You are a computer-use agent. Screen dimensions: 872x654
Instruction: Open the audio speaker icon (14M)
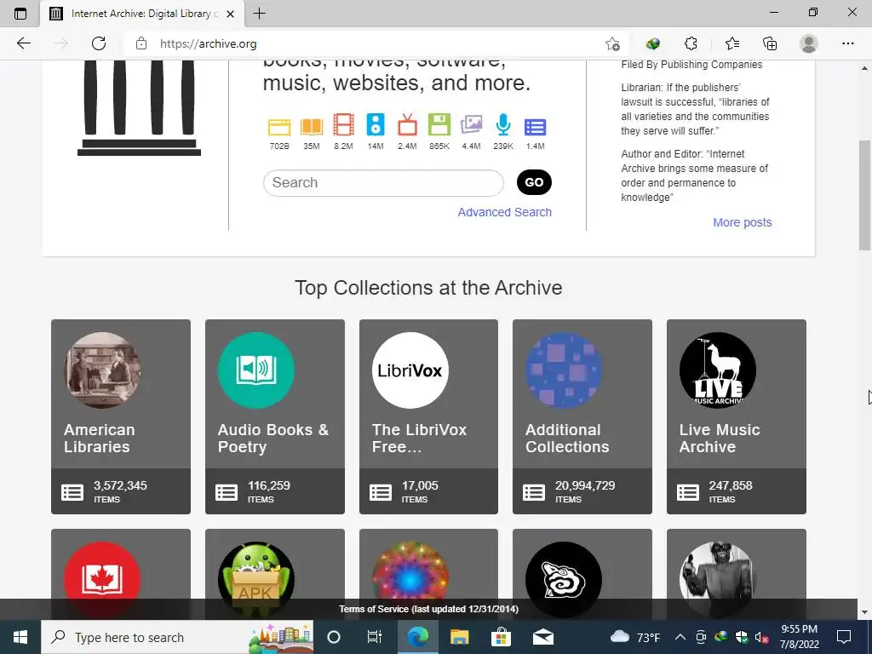point(376,124)
